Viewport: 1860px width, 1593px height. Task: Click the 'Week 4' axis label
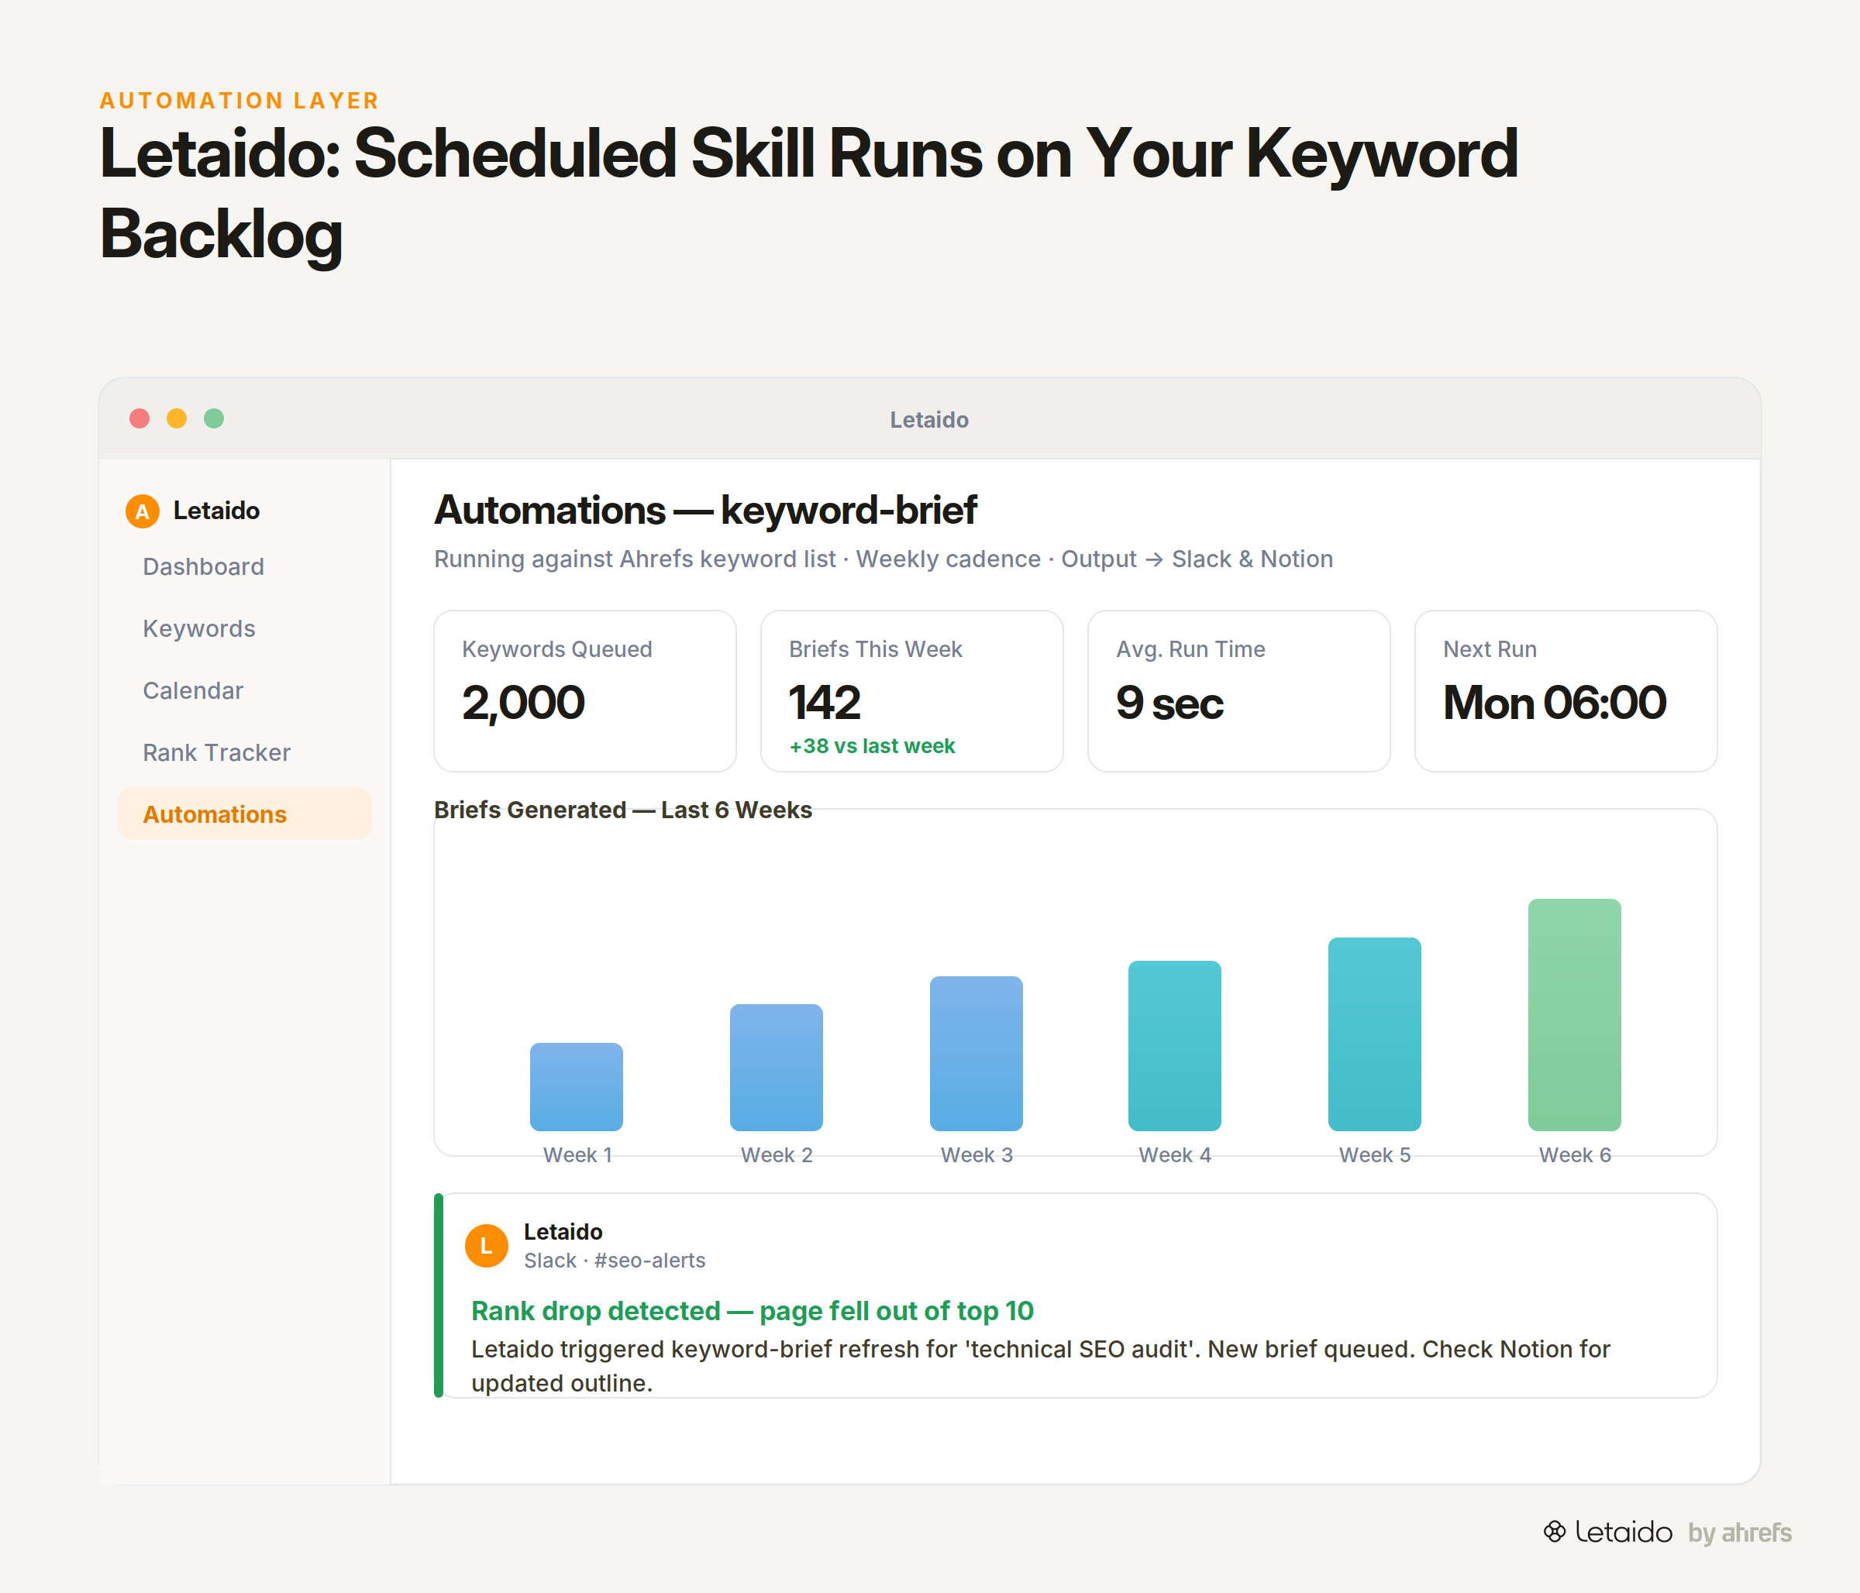pos(1175,1155)
